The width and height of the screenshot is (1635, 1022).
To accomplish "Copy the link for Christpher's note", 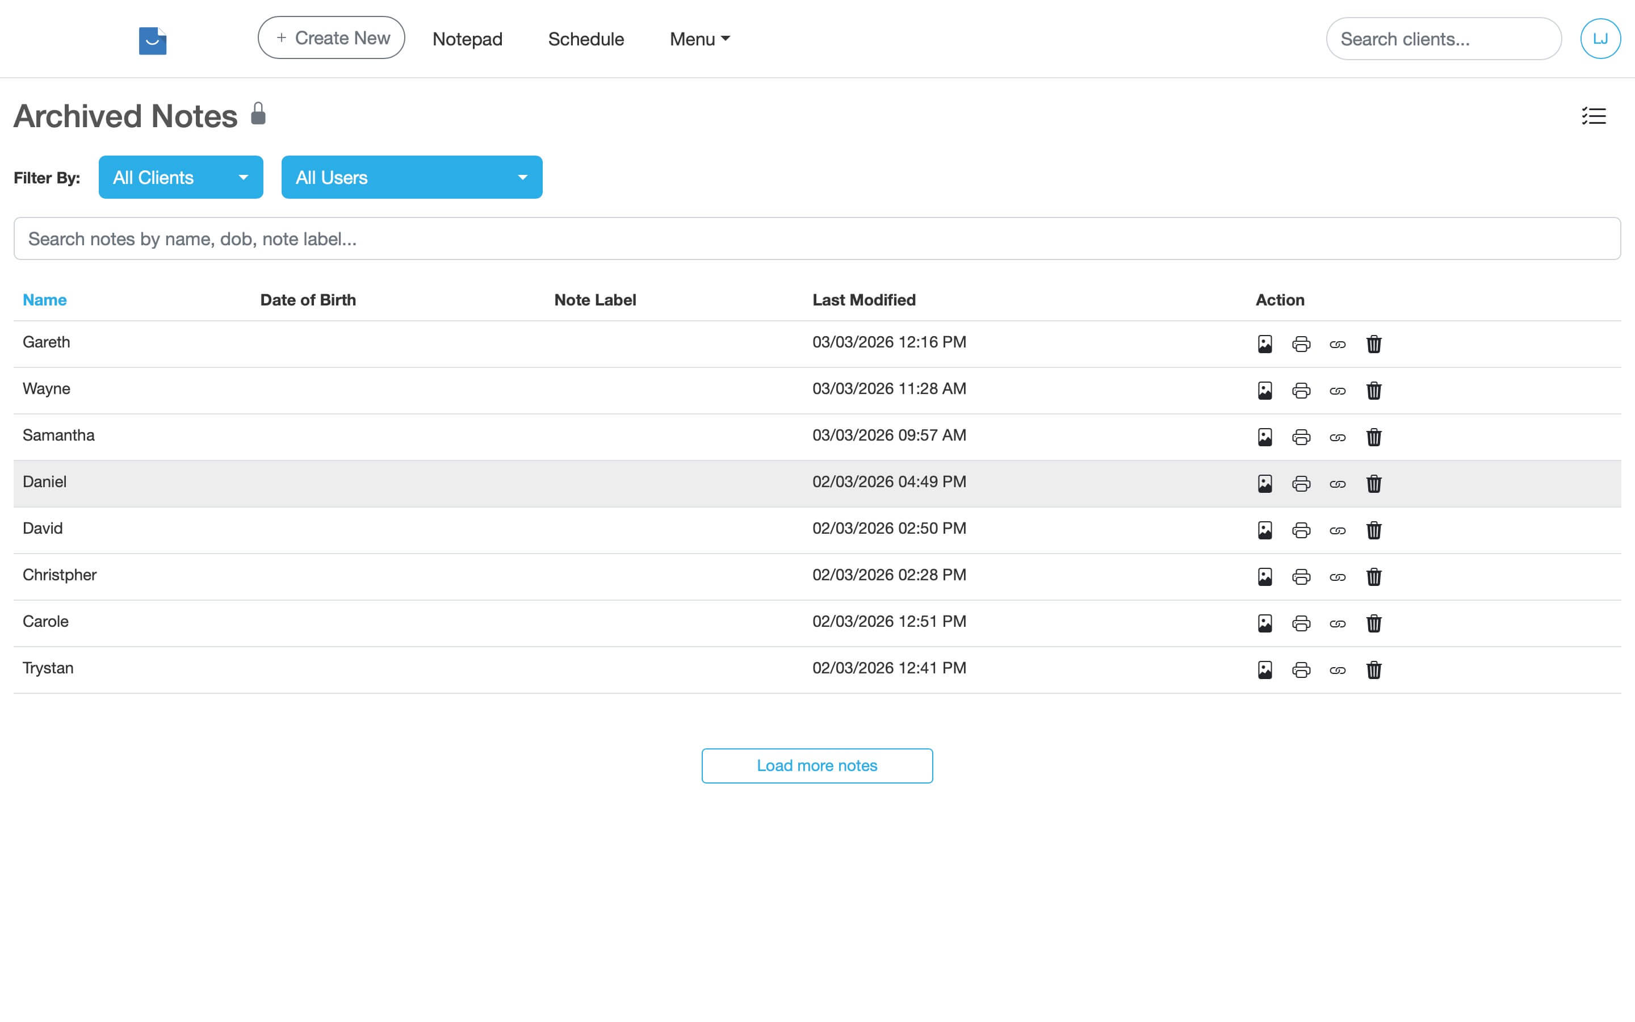I will (x=1338, y=576).
